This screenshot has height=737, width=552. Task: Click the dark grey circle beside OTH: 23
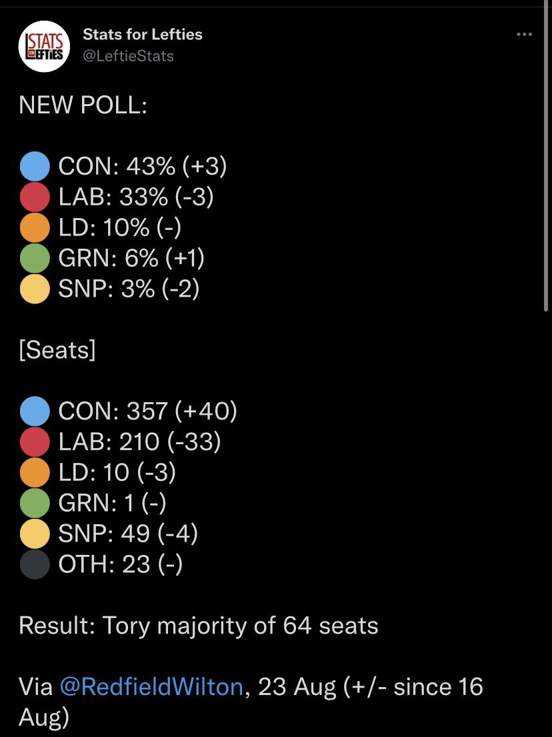35,564
